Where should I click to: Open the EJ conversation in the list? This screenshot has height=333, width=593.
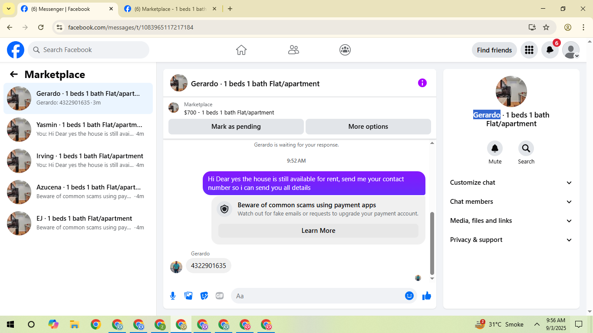pyautogui.click(x=78, y=223)
